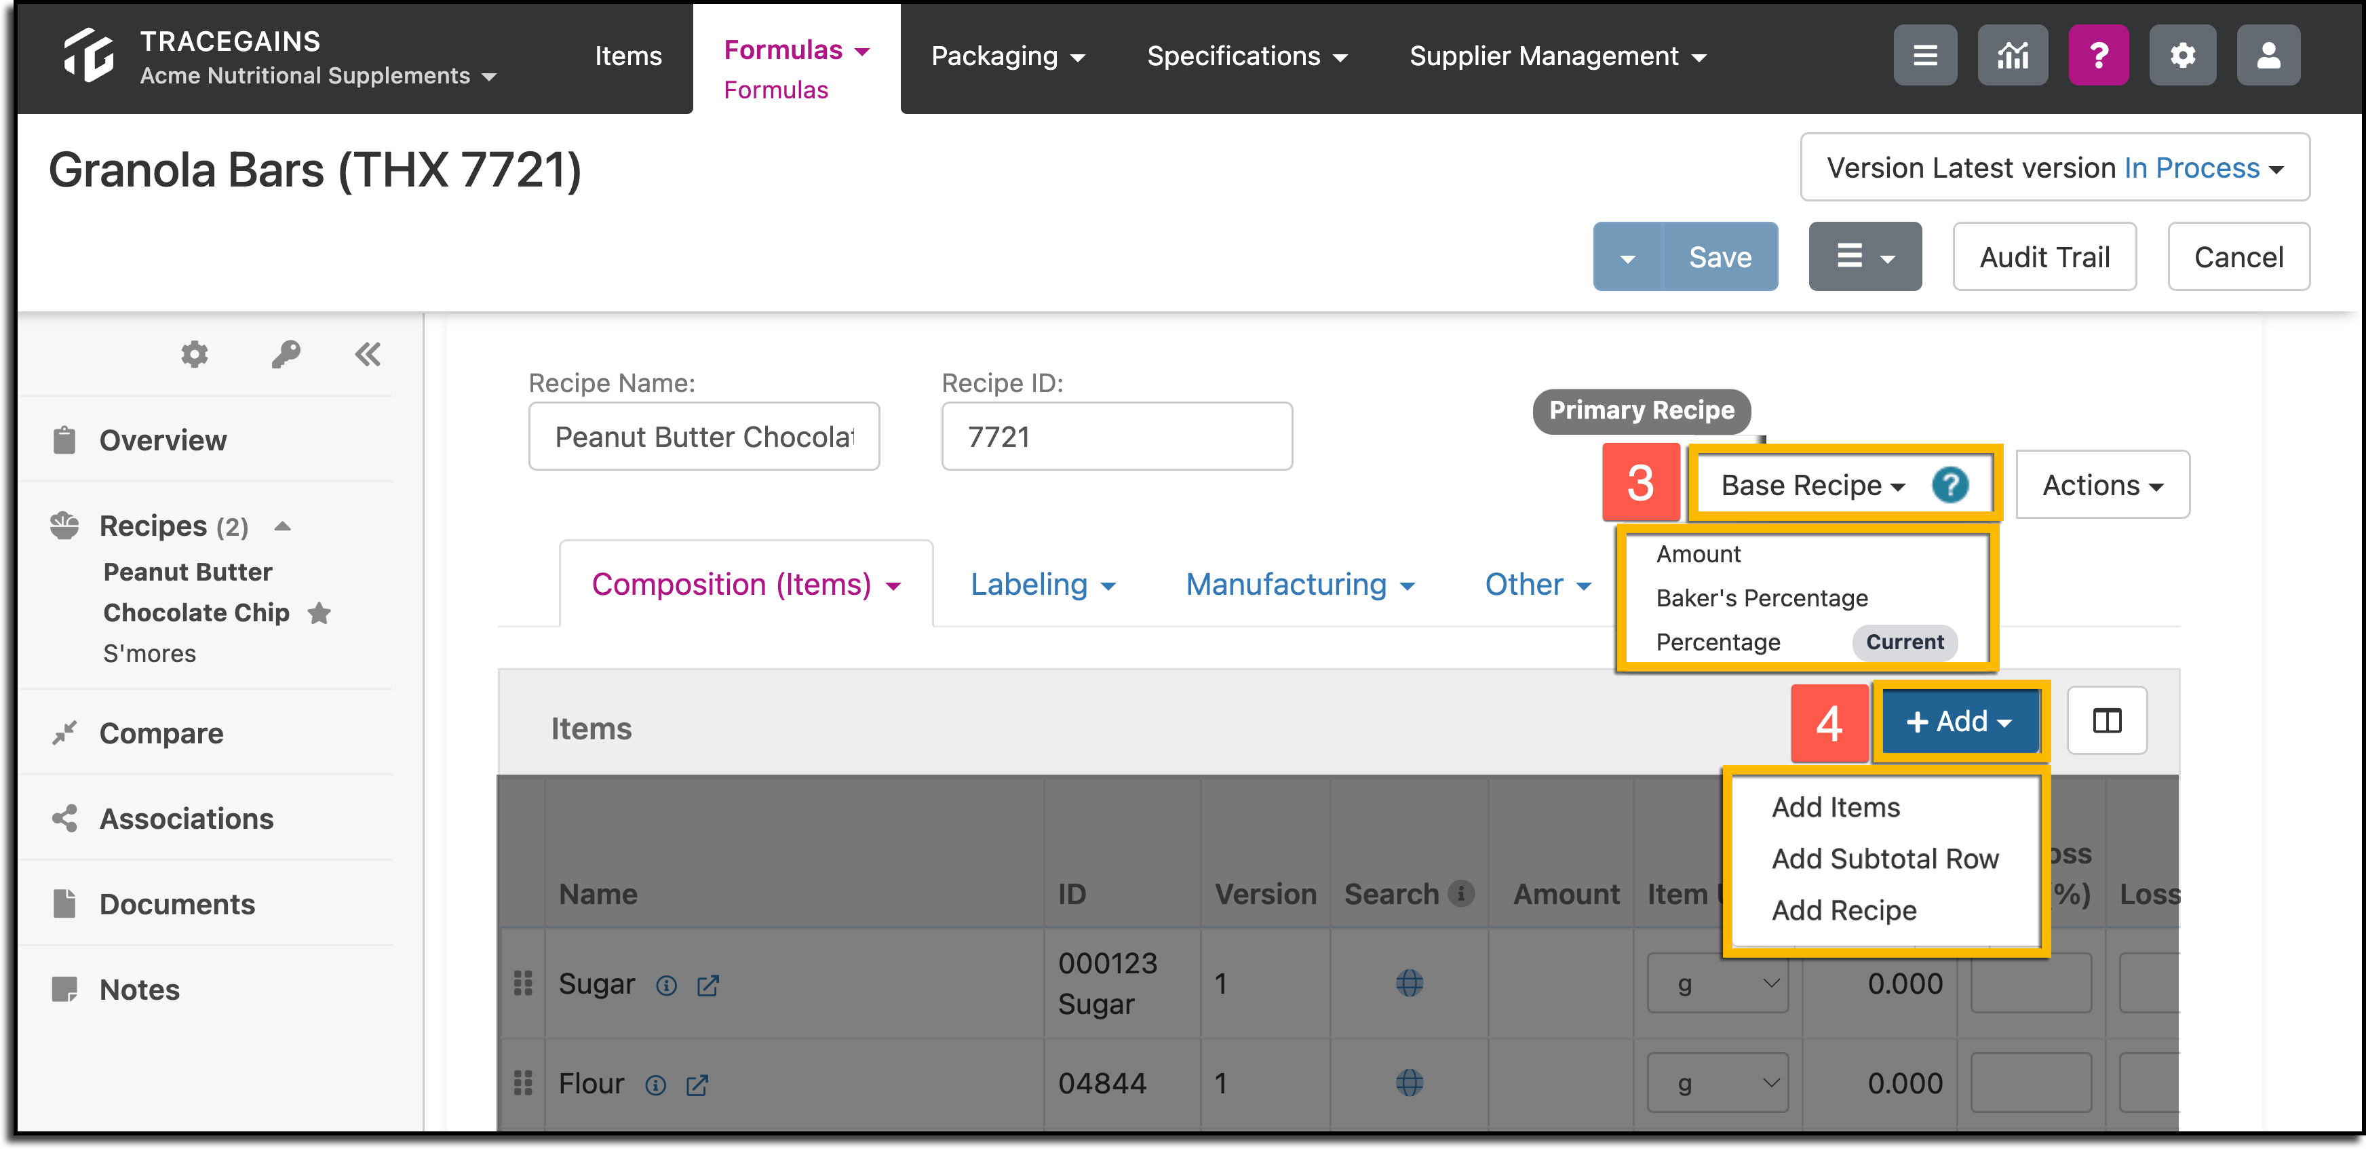Click the Cancel button
Viewport: 2366px width, 1149px height.
click(x=2238, y=257)
